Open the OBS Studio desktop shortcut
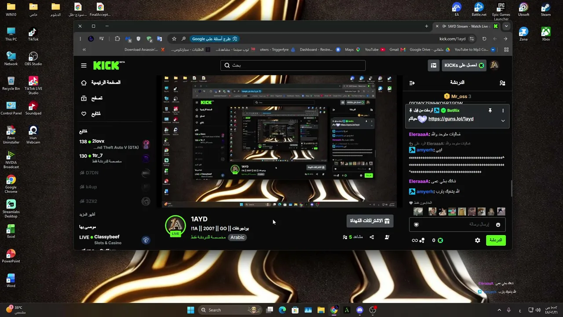Viewport: 563px width, 317px height. [33, 59]
